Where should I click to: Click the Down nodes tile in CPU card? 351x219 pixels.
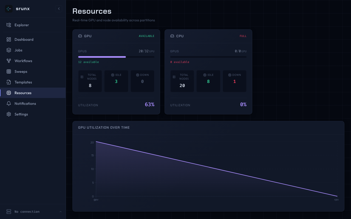pyautogui.click(x=234, y=81)
